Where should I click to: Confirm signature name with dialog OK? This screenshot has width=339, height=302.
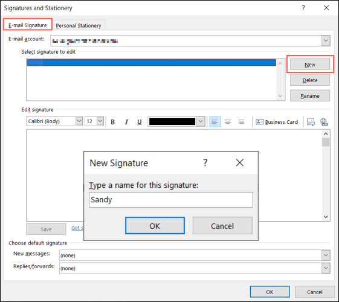tap(155, 226)
